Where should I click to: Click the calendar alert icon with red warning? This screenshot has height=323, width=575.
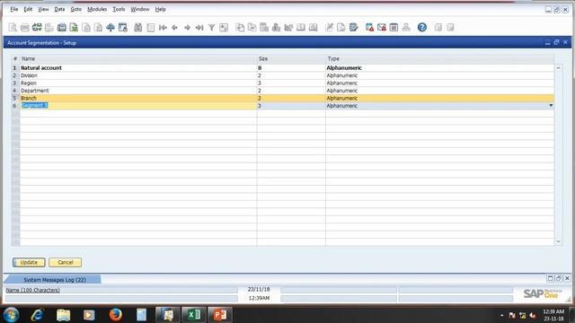(369, 28)
